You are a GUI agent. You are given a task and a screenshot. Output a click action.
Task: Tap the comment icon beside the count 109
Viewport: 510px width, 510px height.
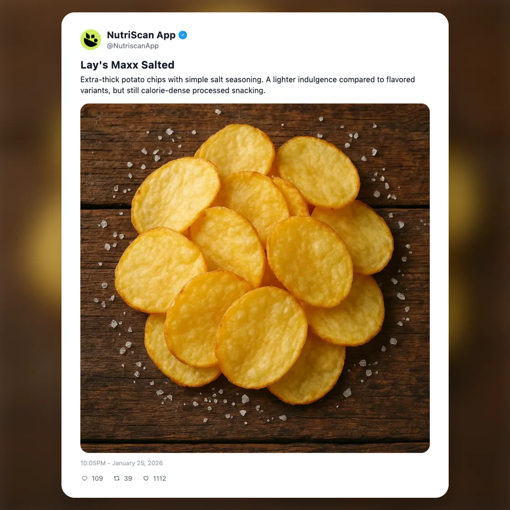click(84, 478)
